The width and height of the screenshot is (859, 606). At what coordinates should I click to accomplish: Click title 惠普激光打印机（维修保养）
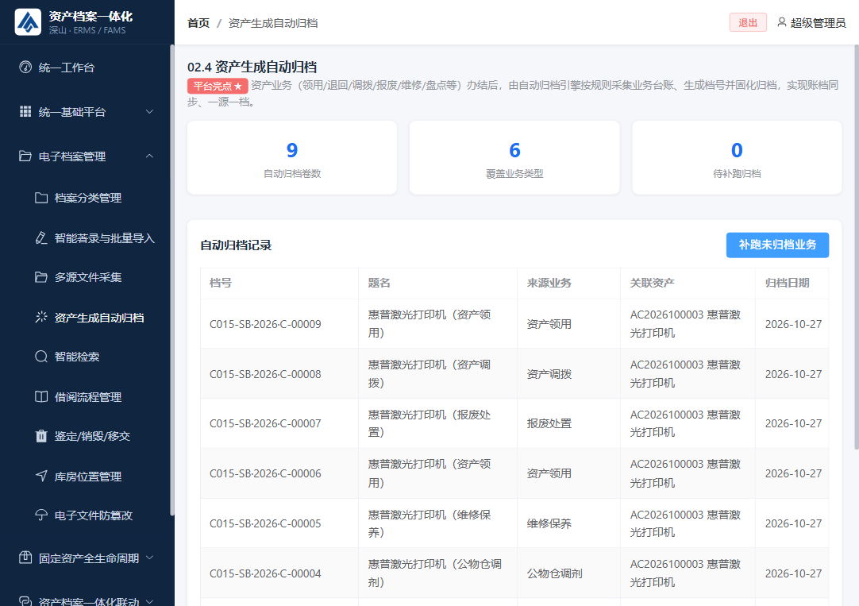point(429,523)
